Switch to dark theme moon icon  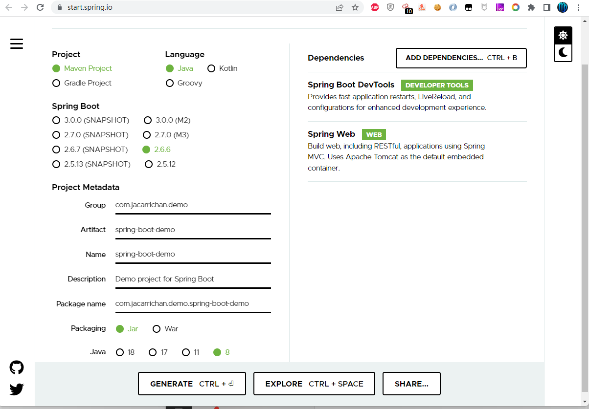point(563,52)
